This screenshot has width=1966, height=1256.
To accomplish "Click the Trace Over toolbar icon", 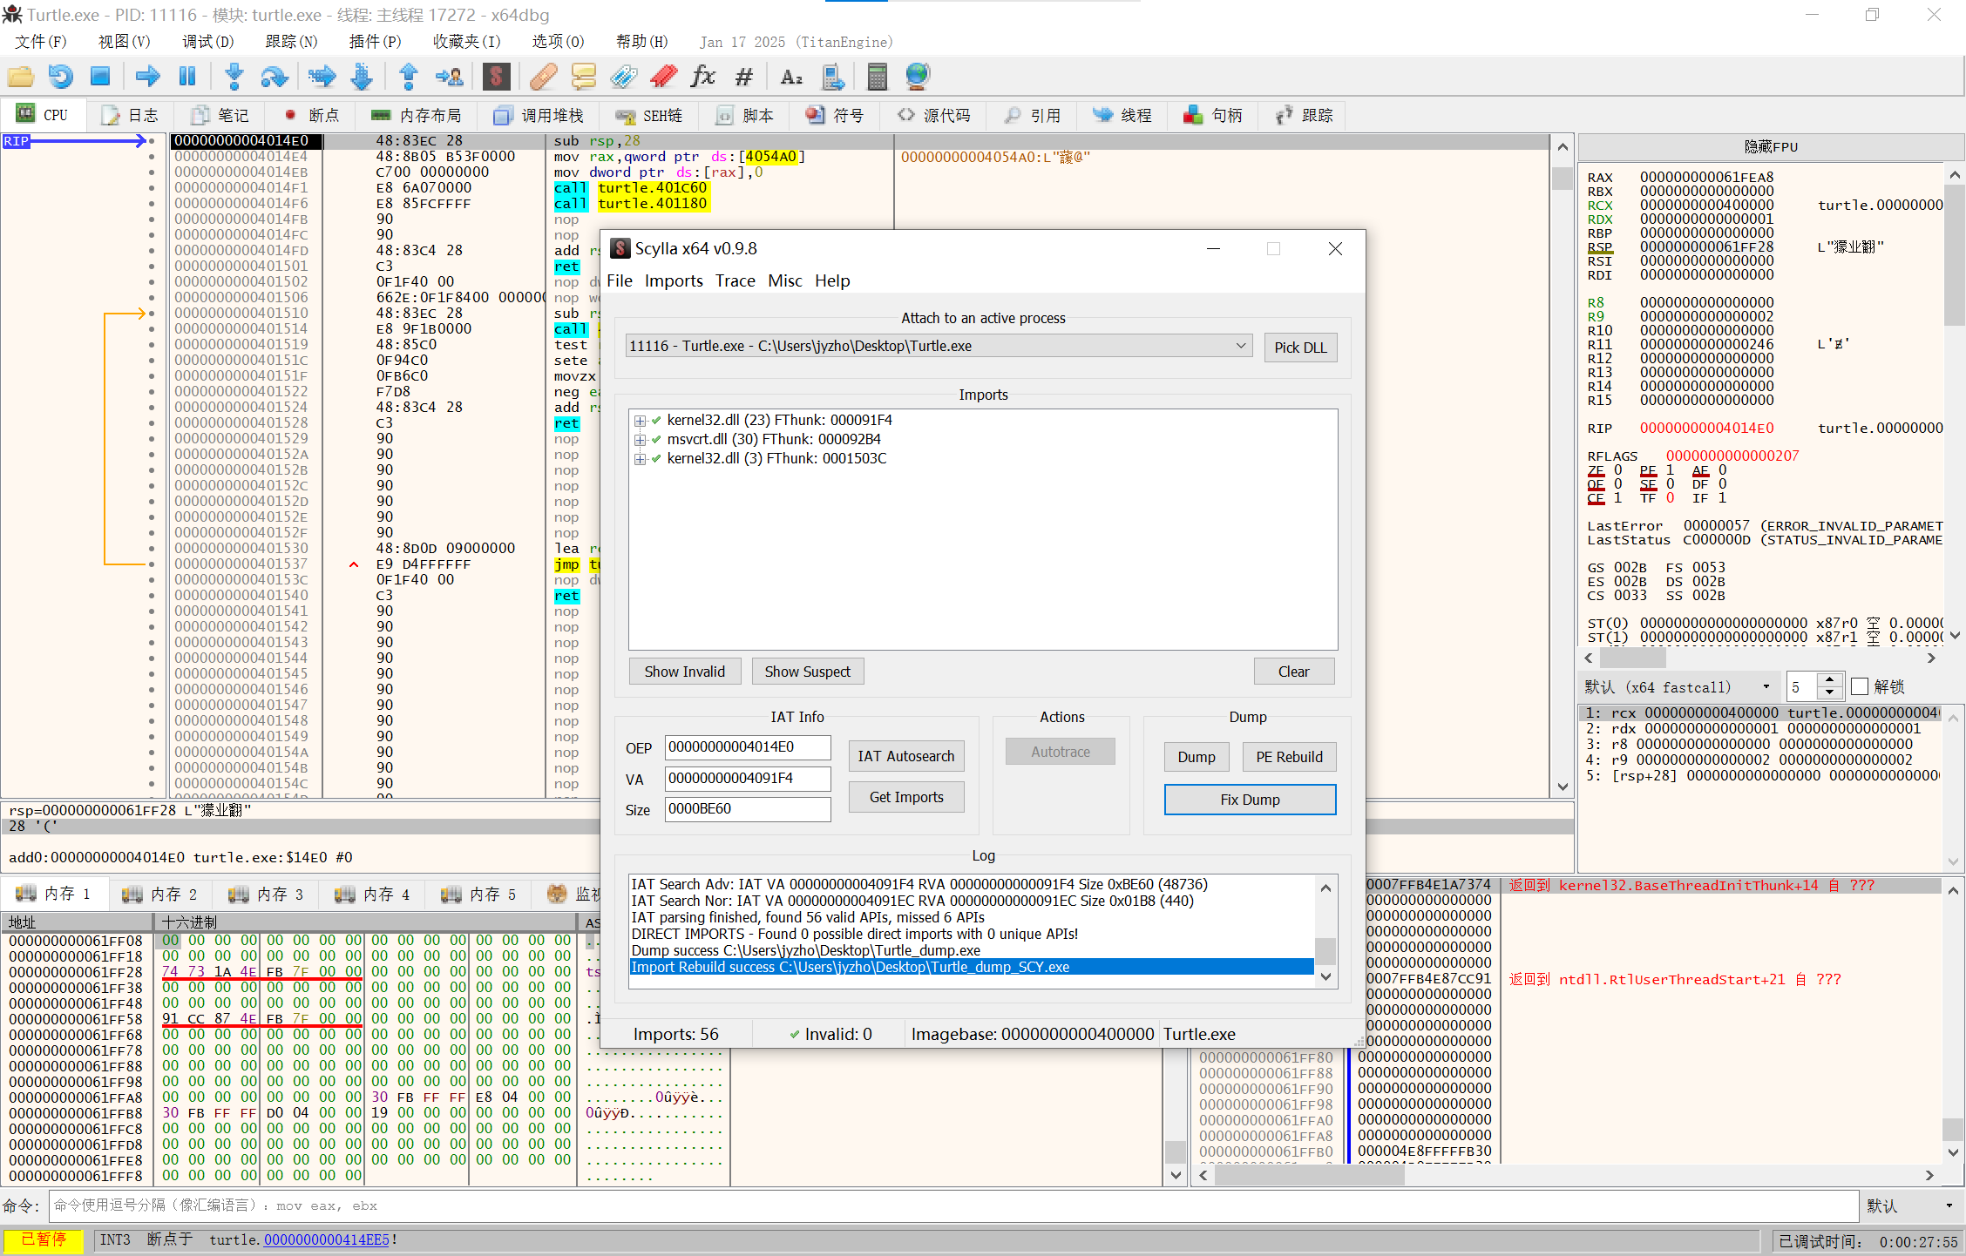I will click(x=362, y=77).
